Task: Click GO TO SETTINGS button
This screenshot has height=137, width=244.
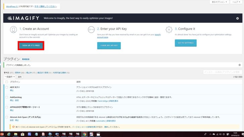Action: coord(186,43)
